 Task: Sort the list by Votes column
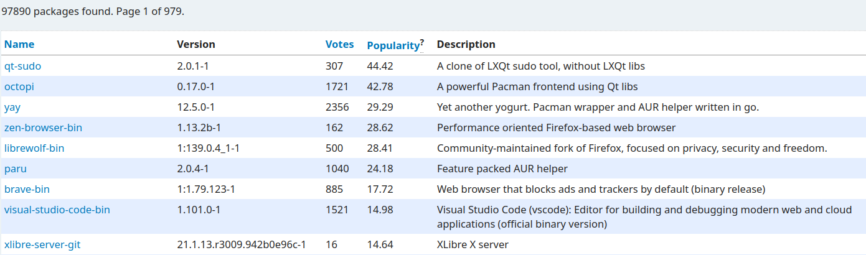tap(339, 44)
